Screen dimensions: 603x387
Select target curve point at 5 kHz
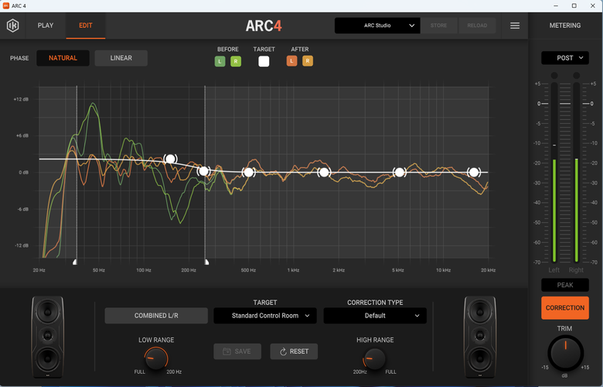pos(399,172)
